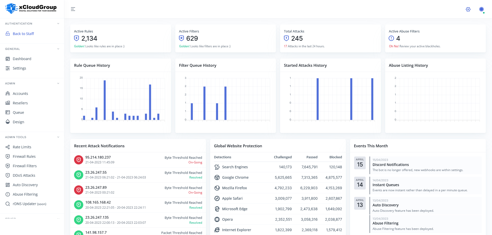Collapse the ADMIN TOOLS section
This screenshot has width=492, height=235.
tap(58, 137)
